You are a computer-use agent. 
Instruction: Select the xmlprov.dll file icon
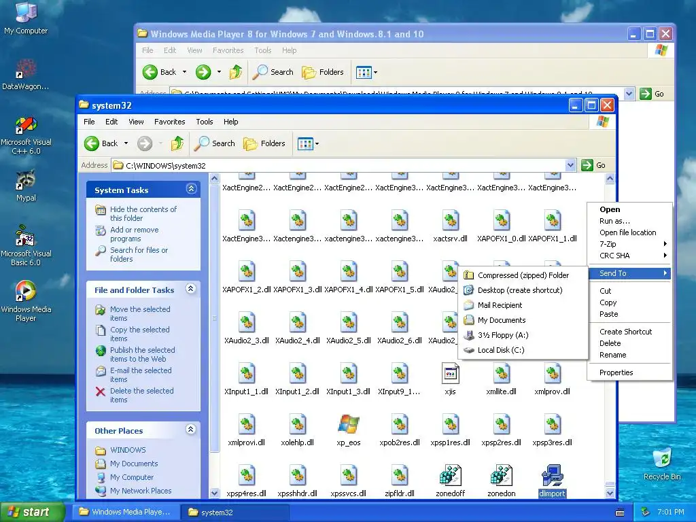click(x=552, y=373)
